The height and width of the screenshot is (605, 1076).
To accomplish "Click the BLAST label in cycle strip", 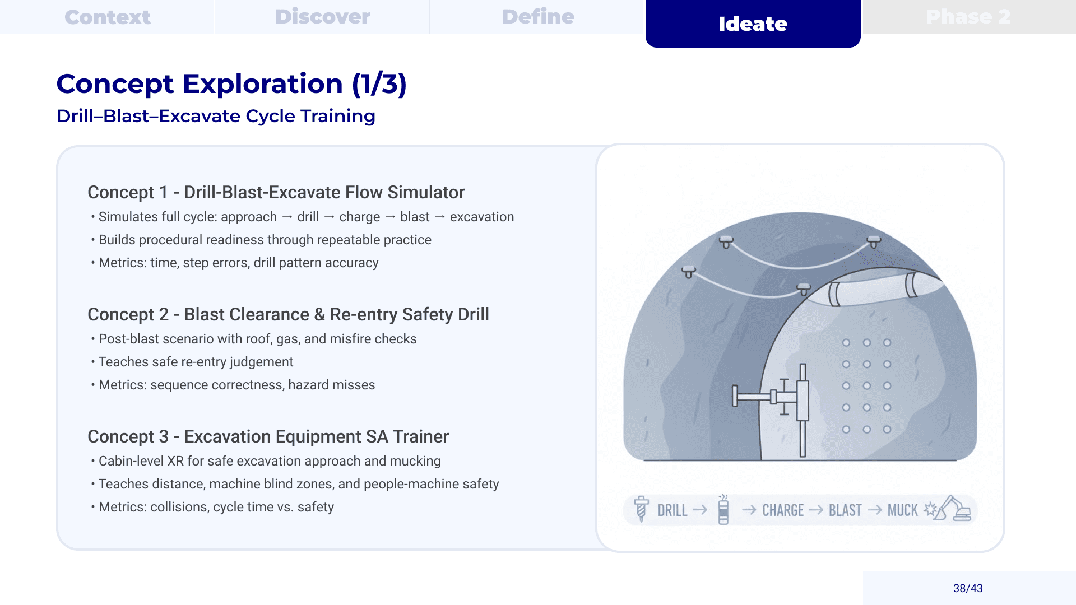I will pos(845,510).
